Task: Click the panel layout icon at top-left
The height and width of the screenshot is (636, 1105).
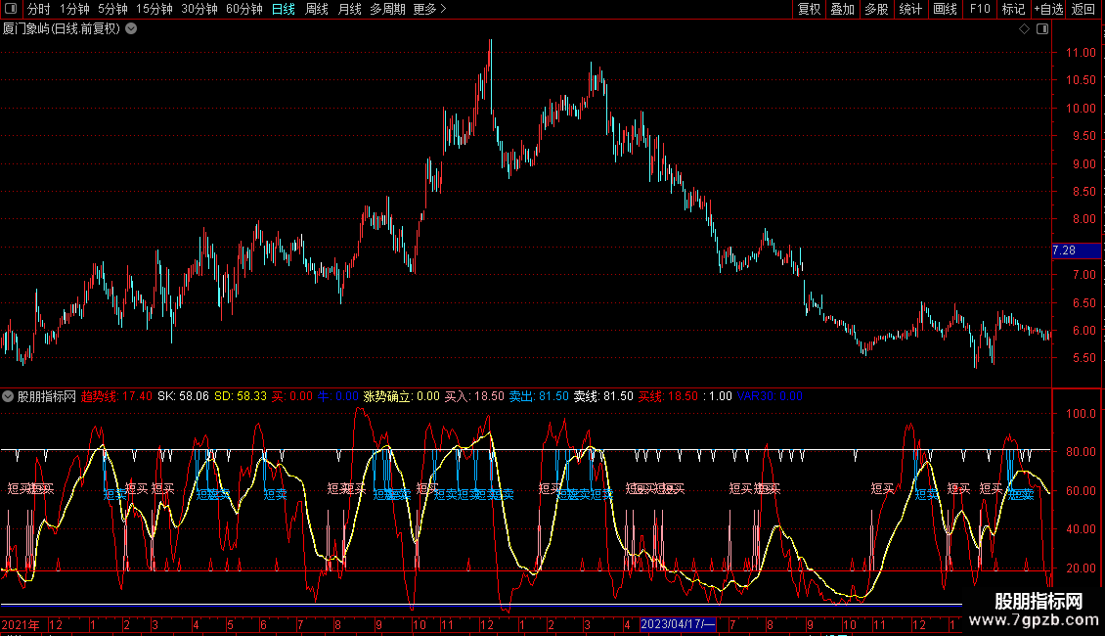Action: point(10,10)
